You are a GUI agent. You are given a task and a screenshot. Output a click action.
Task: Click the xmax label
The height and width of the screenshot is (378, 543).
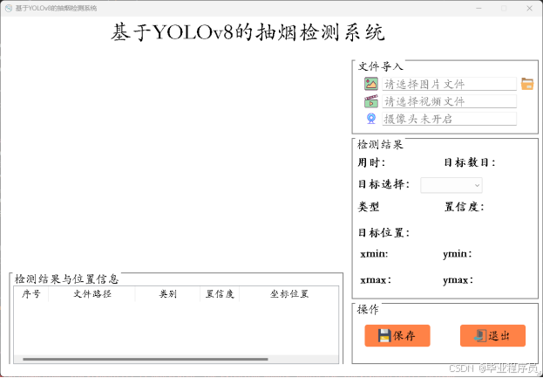coord(376,280)
